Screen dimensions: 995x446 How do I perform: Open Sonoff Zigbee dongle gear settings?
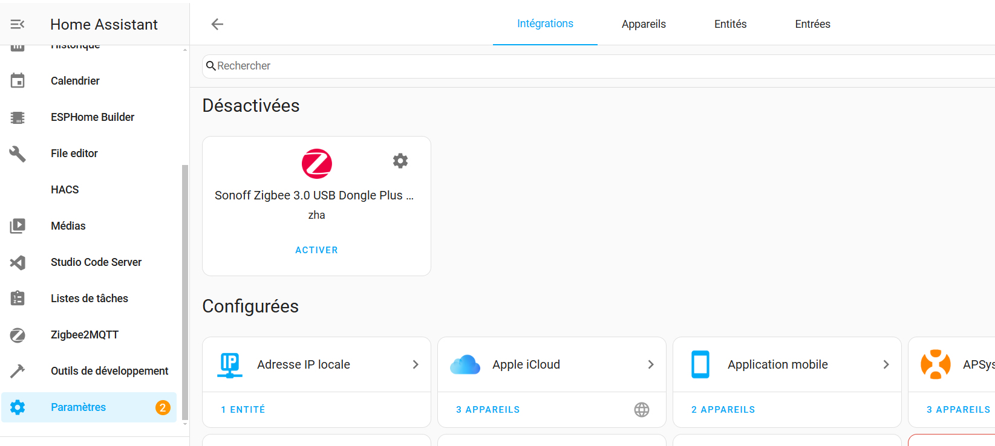(x=400, y=161)
